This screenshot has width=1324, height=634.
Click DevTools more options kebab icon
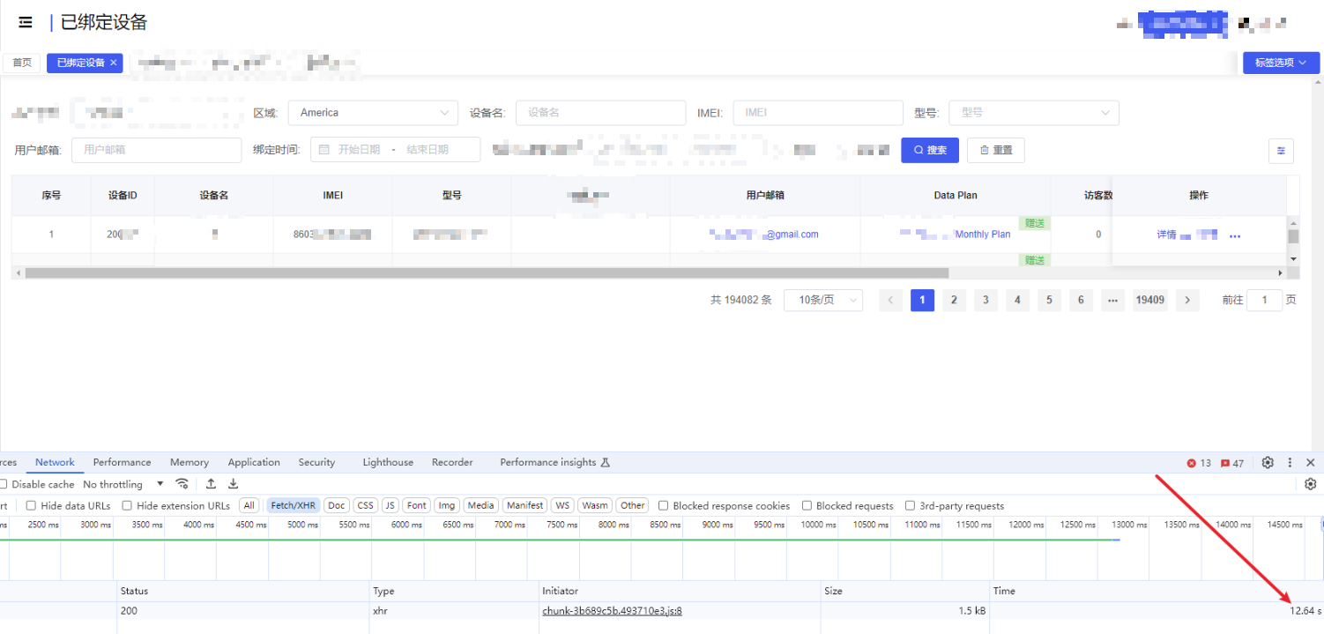(x=1290, y=462)
